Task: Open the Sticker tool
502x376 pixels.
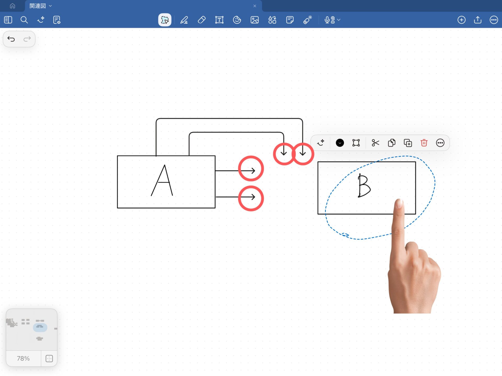Action: point(237,20)
